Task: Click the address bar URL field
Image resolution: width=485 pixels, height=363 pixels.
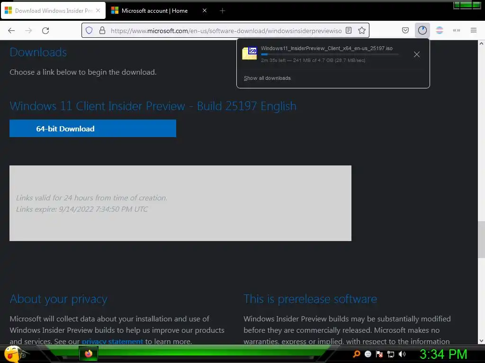Action: click(x=226, y=31)
